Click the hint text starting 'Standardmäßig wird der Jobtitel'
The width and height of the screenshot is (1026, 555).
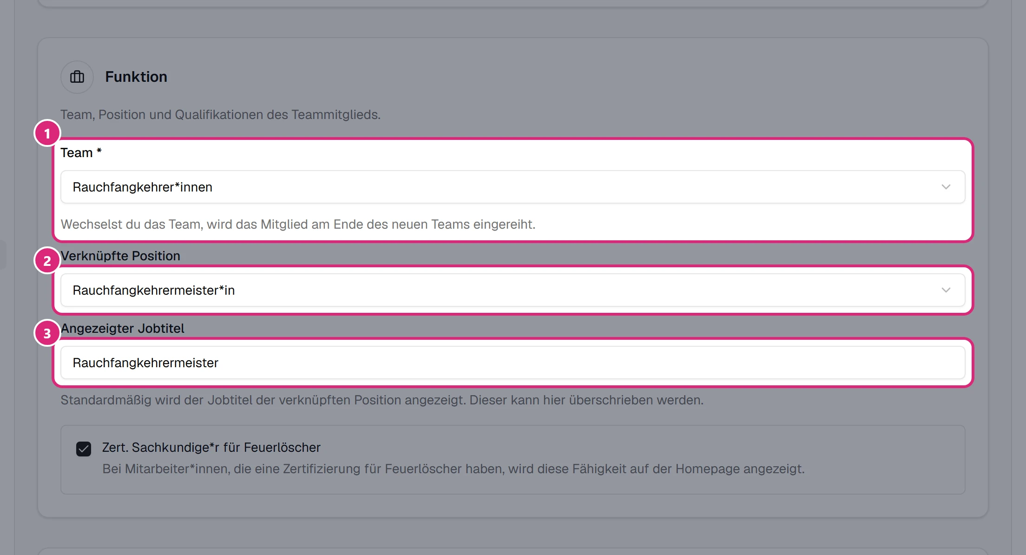(382, 400)
